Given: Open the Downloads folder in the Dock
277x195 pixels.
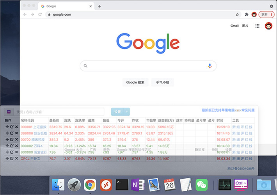Looking at the screenshot, I should pyautogui.click(x=264, y=185).
